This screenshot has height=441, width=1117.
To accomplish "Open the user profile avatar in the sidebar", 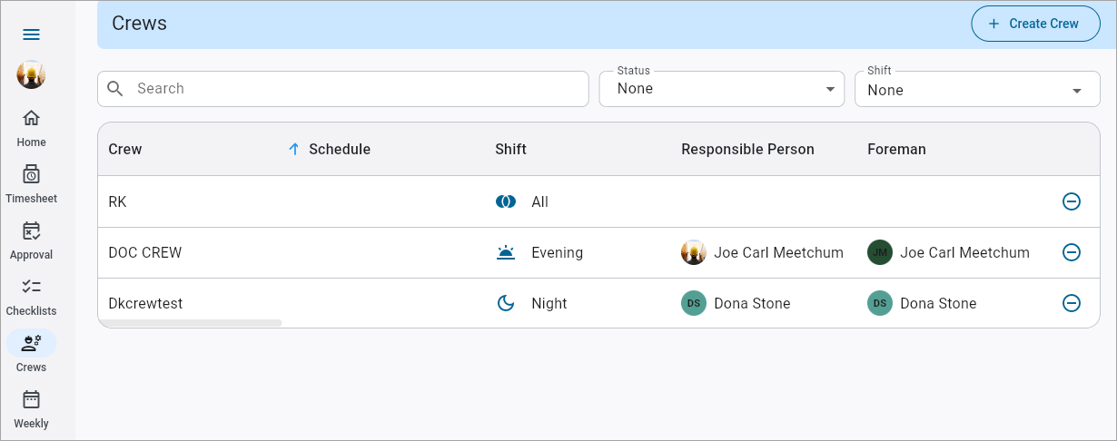I will point(31,74).
